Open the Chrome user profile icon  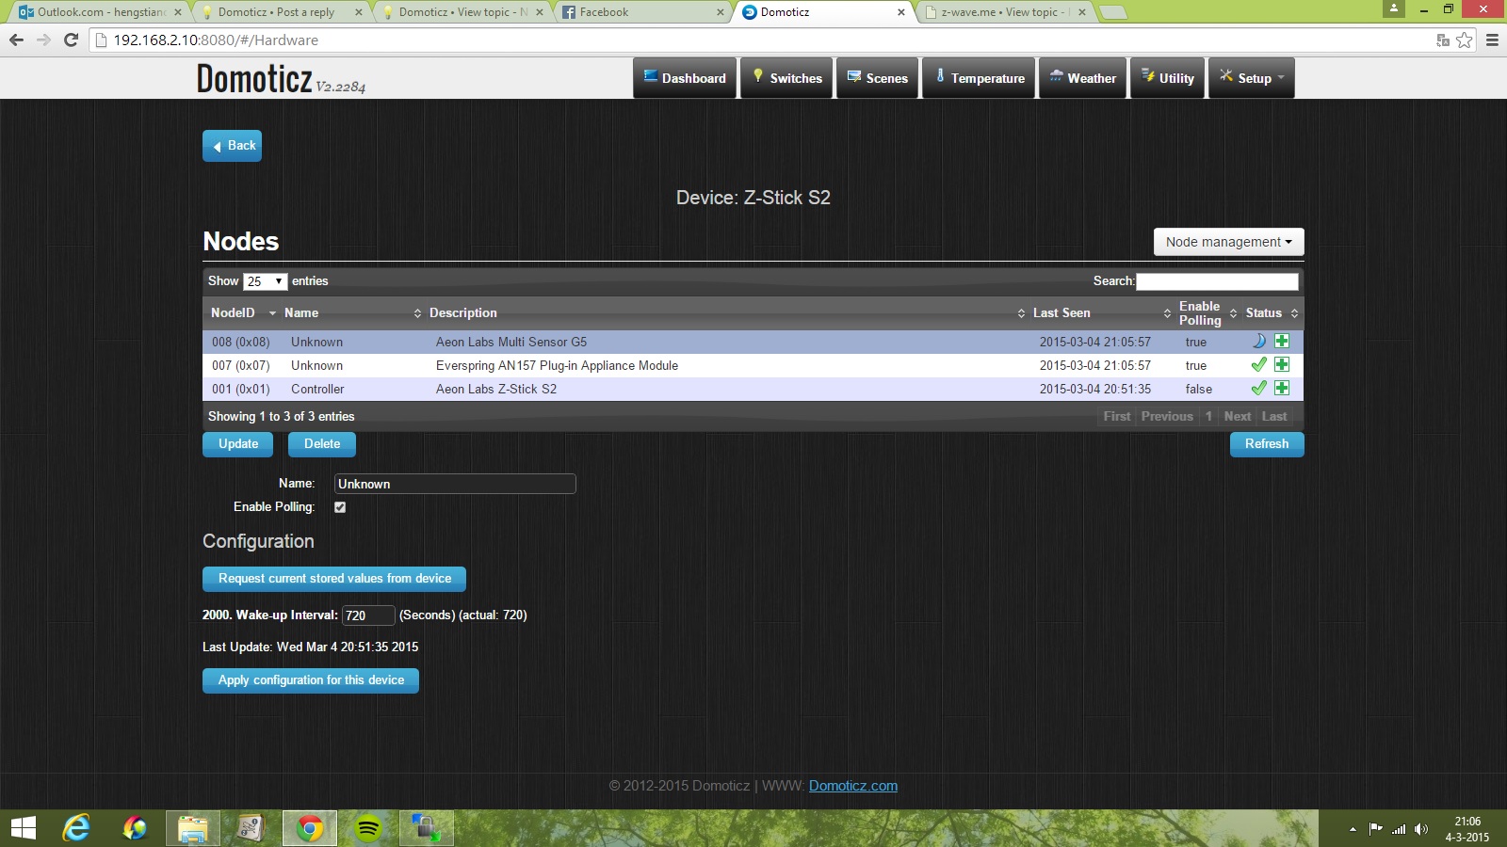point(1394,8)
